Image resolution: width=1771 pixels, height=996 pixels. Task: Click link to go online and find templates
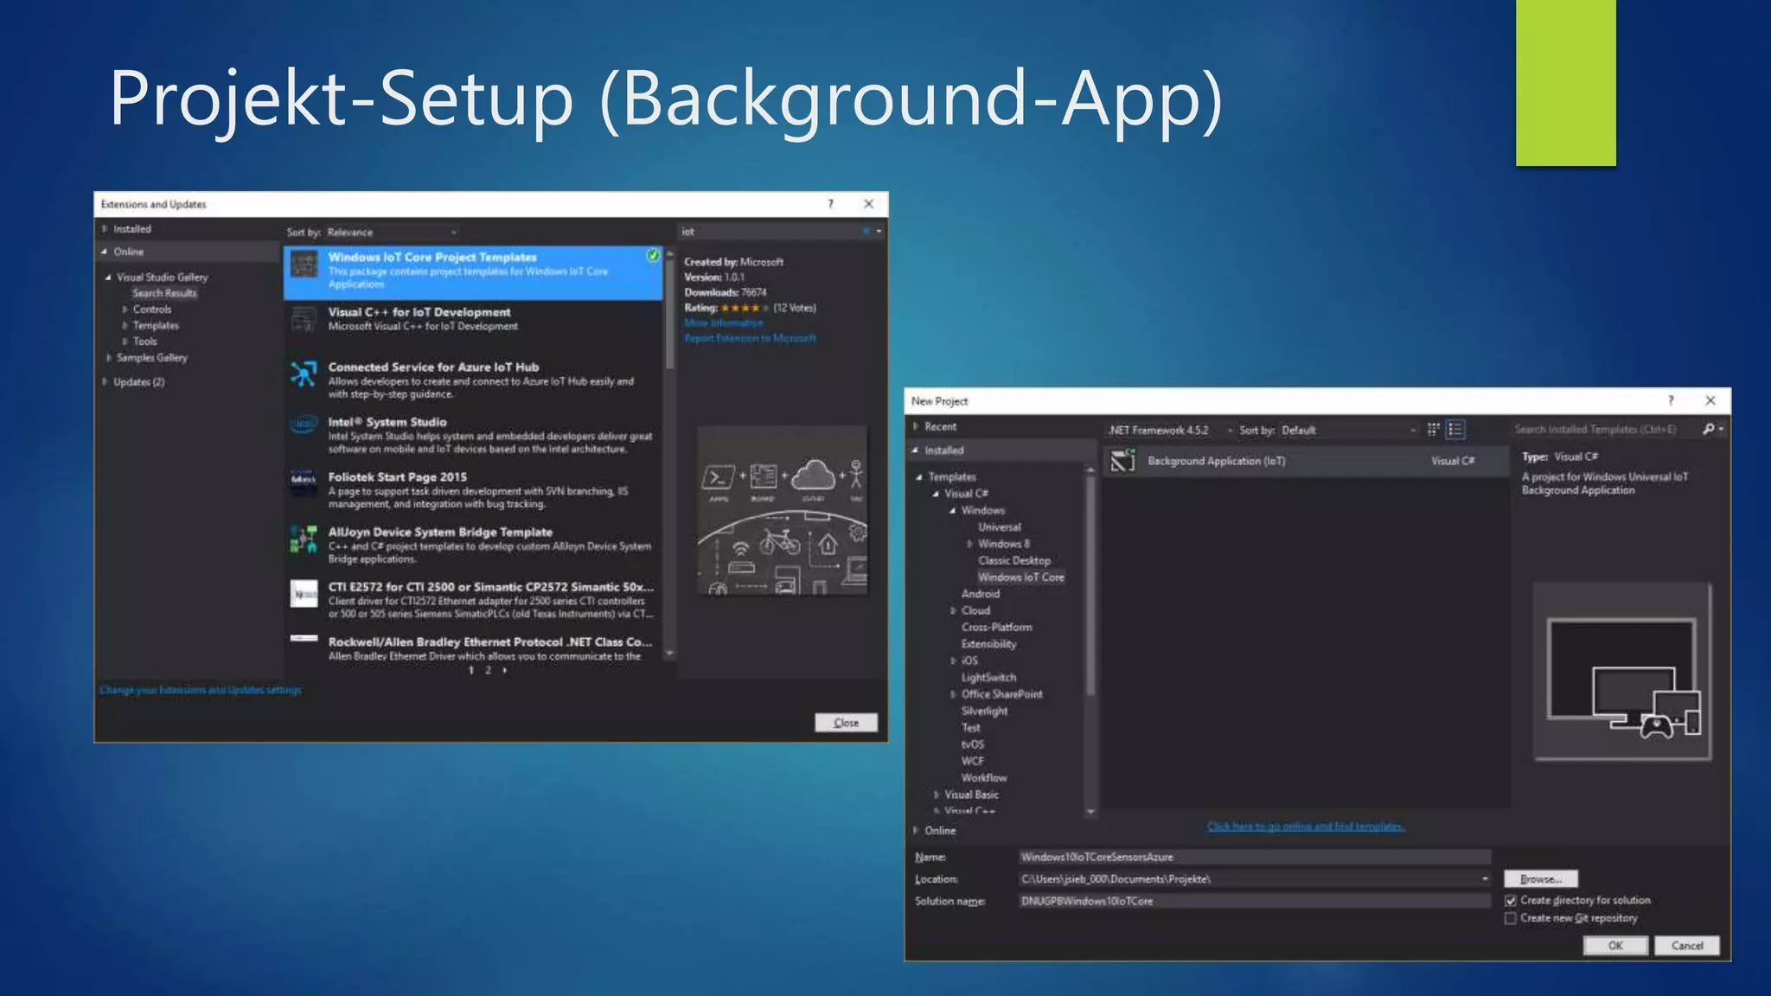[x=1306, y=827]
